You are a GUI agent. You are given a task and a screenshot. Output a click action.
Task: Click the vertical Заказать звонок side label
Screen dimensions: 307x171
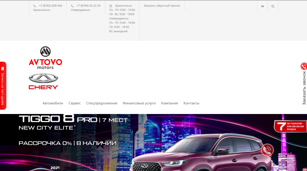click(304, 88)
